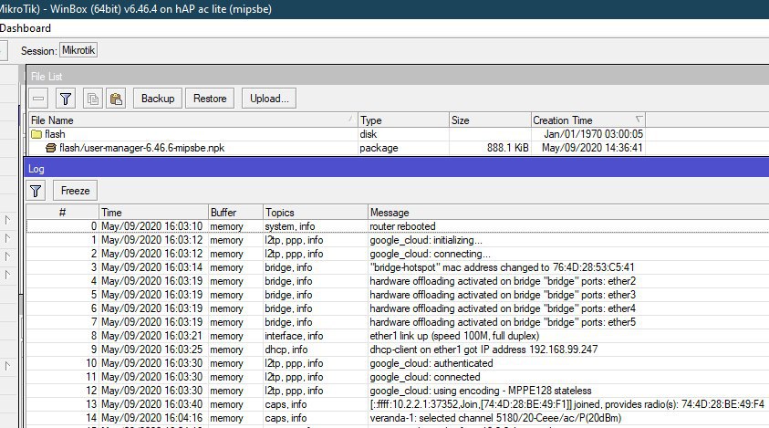Open the File List filter funnel

[66, 99]
